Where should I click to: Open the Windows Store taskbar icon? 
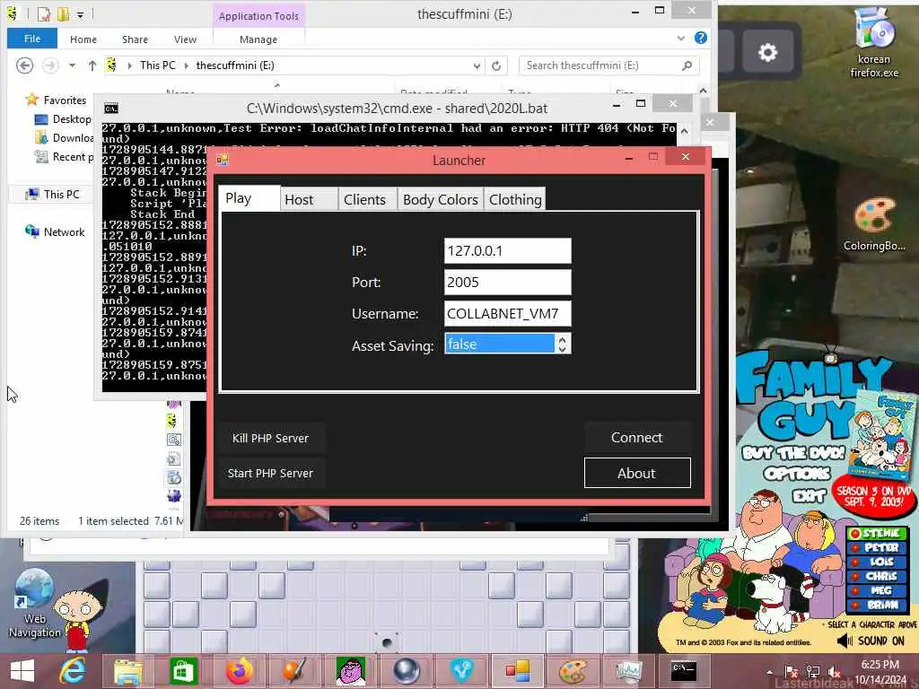pyautogui.click(x=183, y=671)
